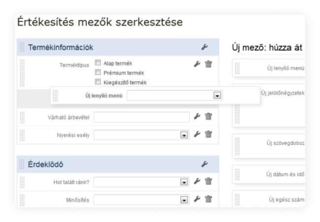Click the Új egész szám label
The image size is (320, 222).
pos(287,199)
